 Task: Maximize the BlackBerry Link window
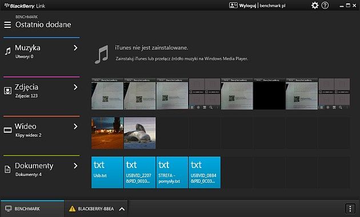click(348, 5)
